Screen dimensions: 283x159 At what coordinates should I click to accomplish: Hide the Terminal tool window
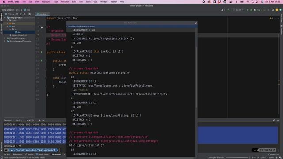pos(278,120)
